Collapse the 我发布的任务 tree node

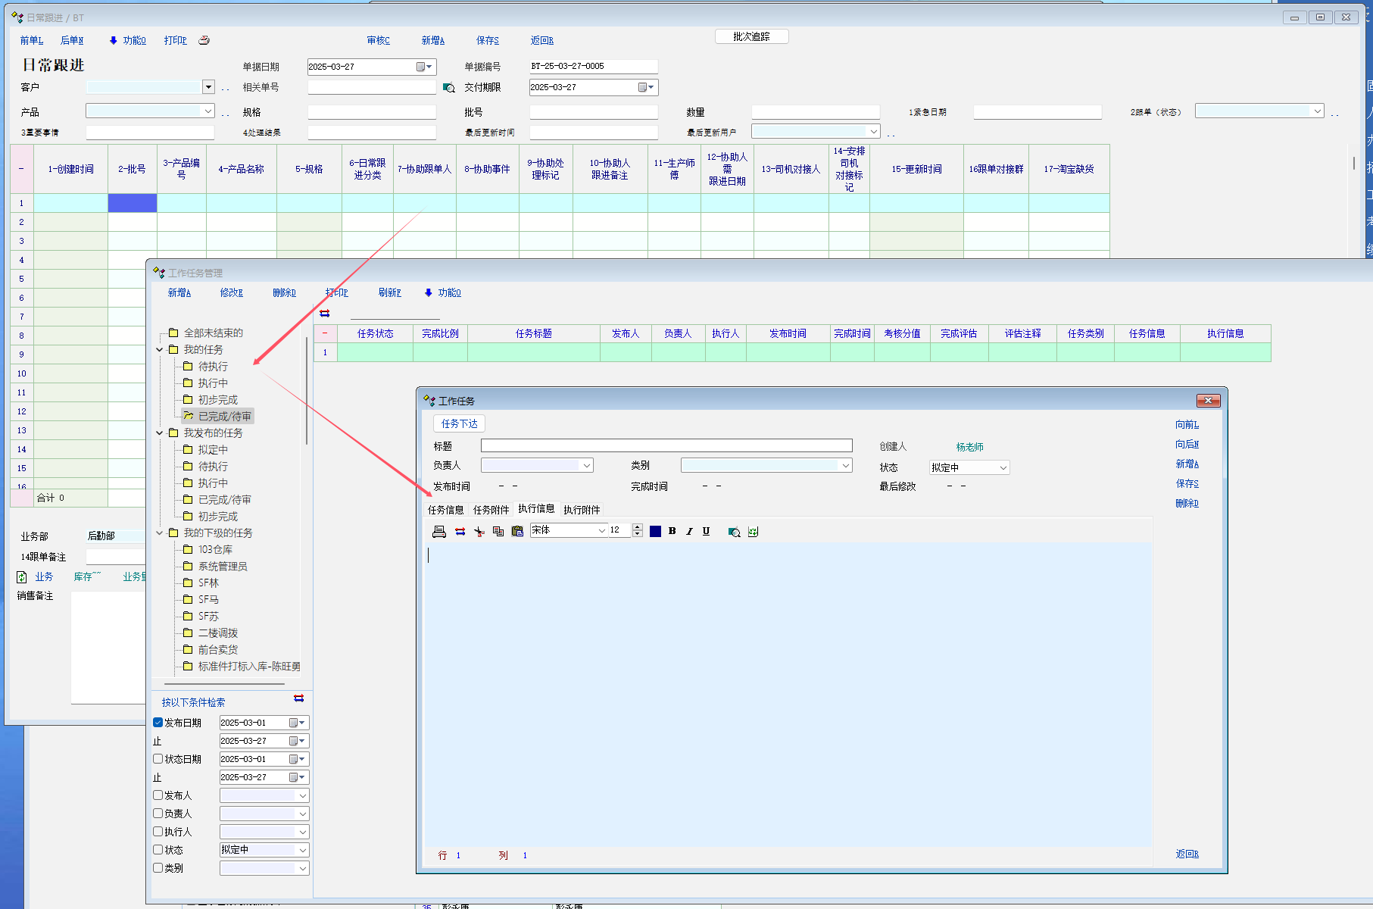coord(160,433)
